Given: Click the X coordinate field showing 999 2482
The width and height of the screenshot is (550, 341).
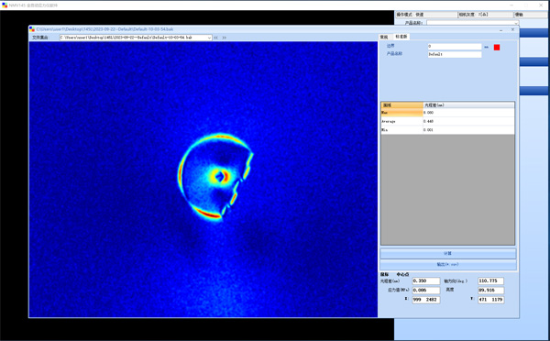Looking at the screenshot, I should tap(426, 300).
